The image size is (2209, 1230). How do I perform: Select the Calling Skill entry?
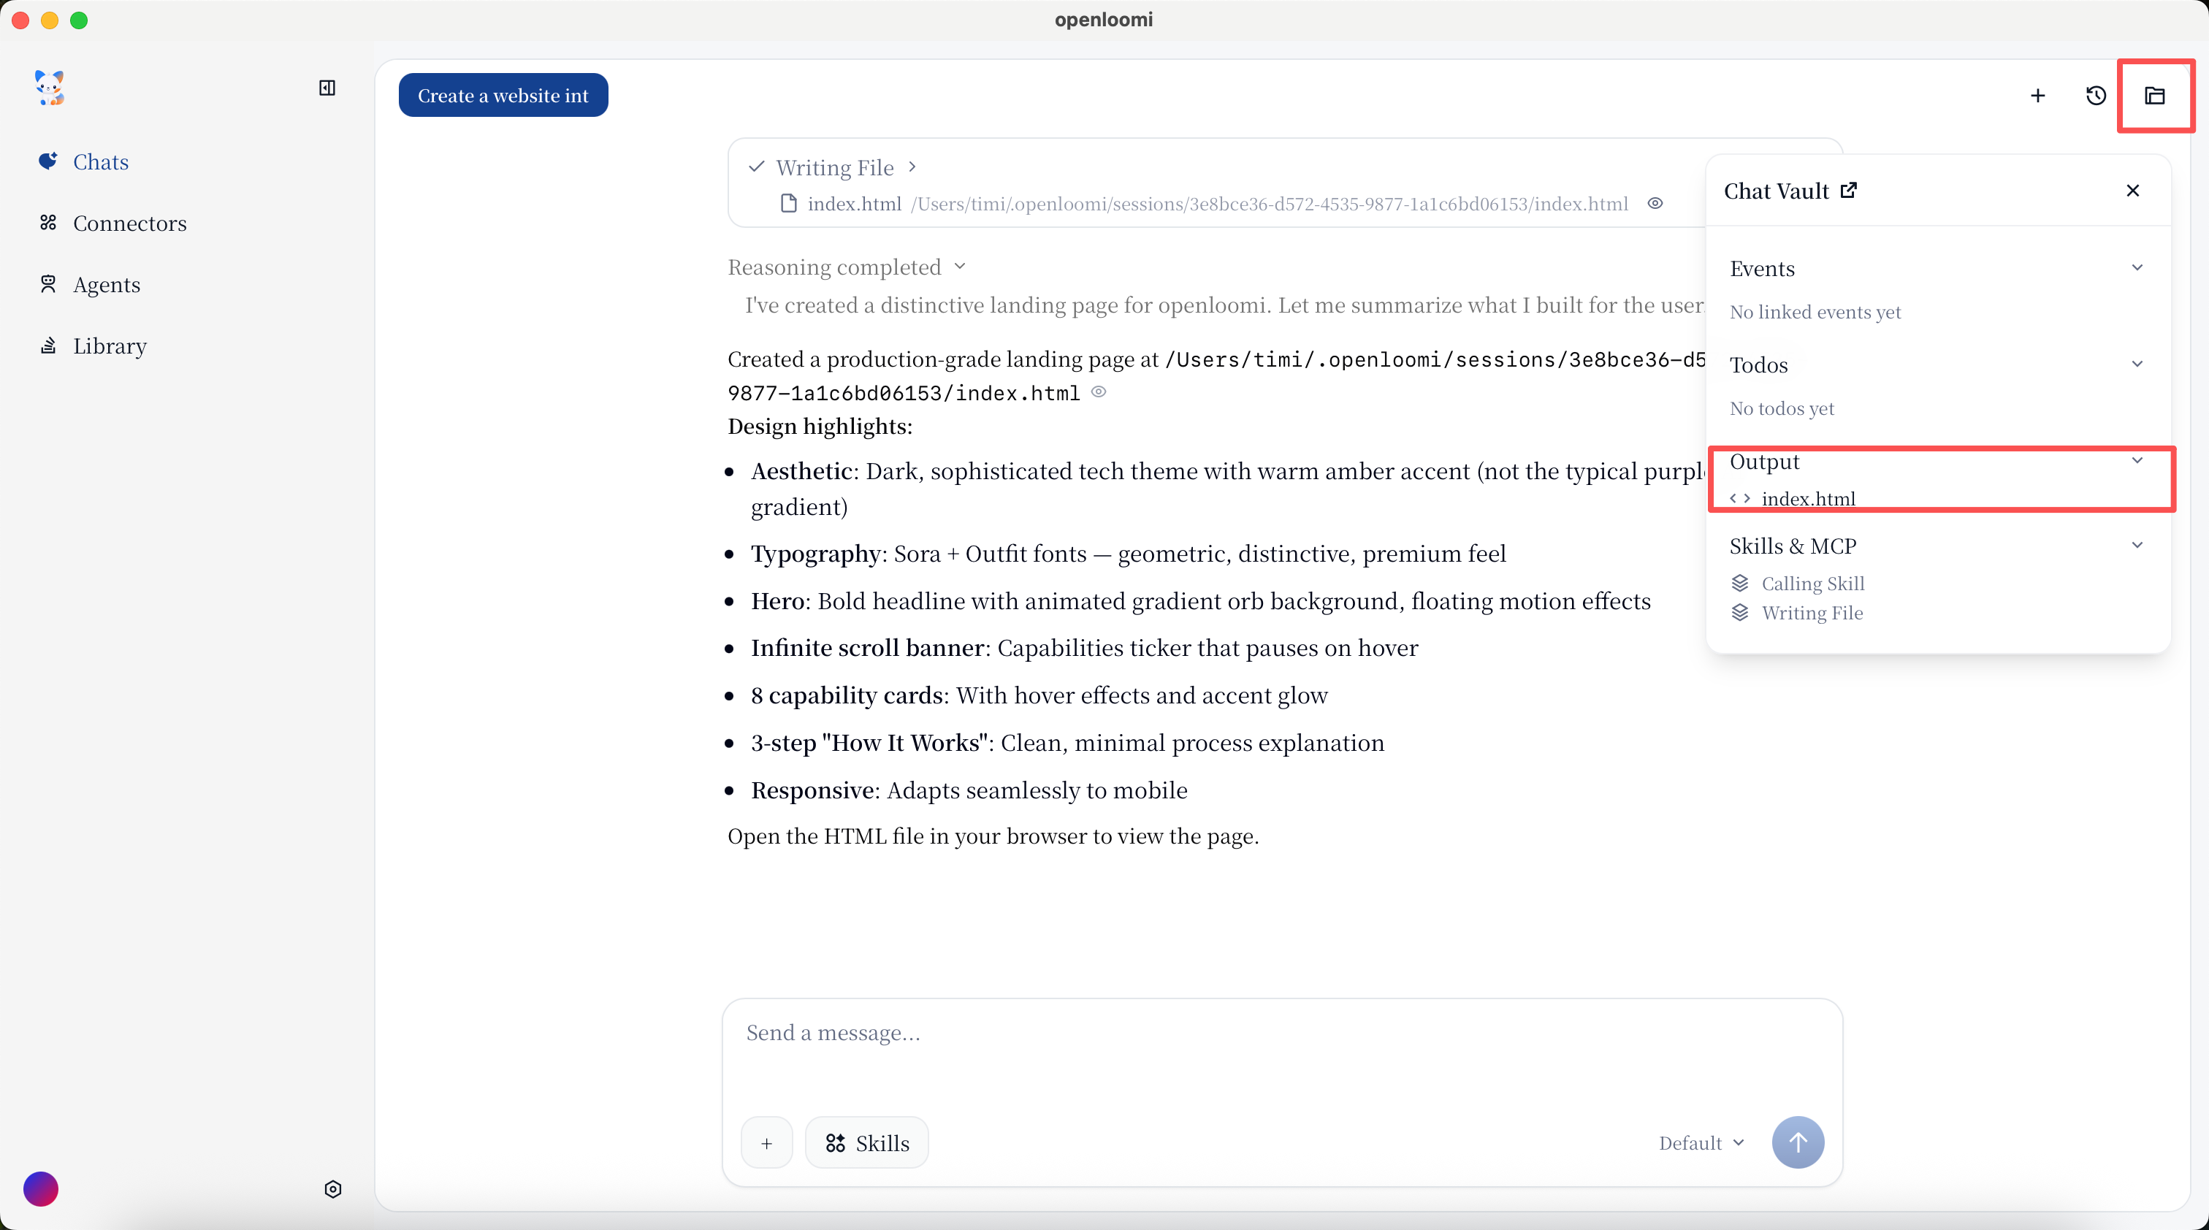click(x=1813, y=584)
